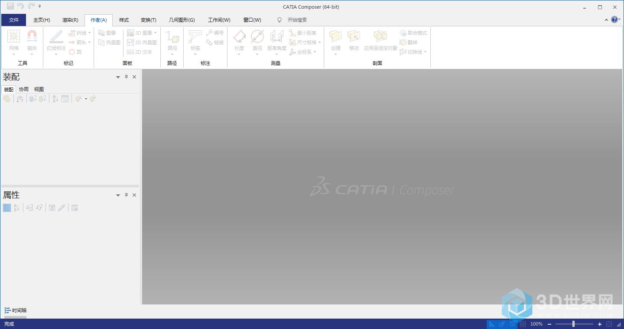Switch to the 几何图形(G) ribbon tab
Image resolution: width=624 pixels, height=329 pixels.
[182, 20]
